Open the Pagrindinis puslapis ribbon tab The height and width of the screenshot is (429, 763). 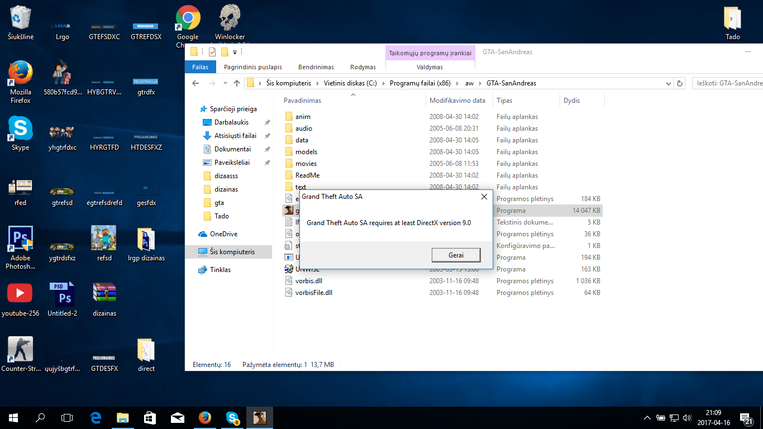click(x=253, y=67)
